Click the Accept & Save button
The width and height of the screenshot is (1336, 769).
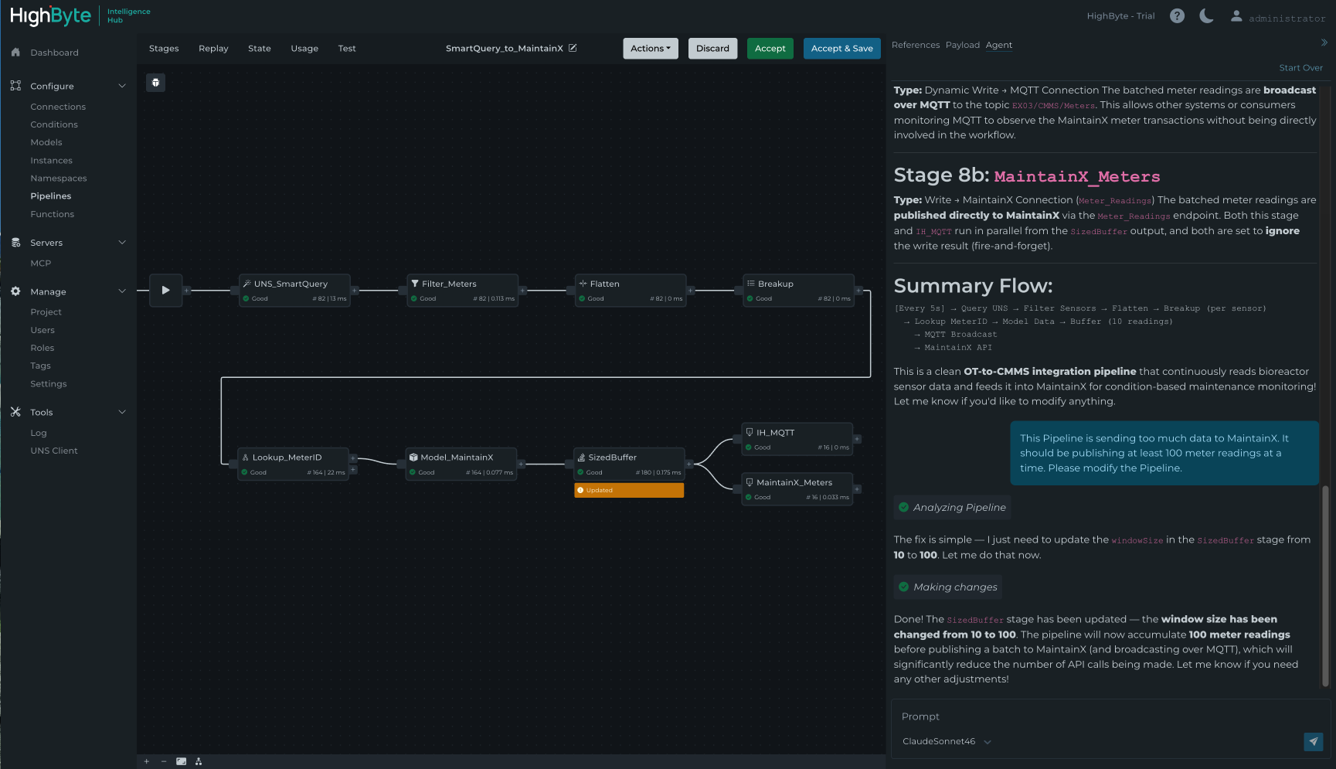click(841, 48)
